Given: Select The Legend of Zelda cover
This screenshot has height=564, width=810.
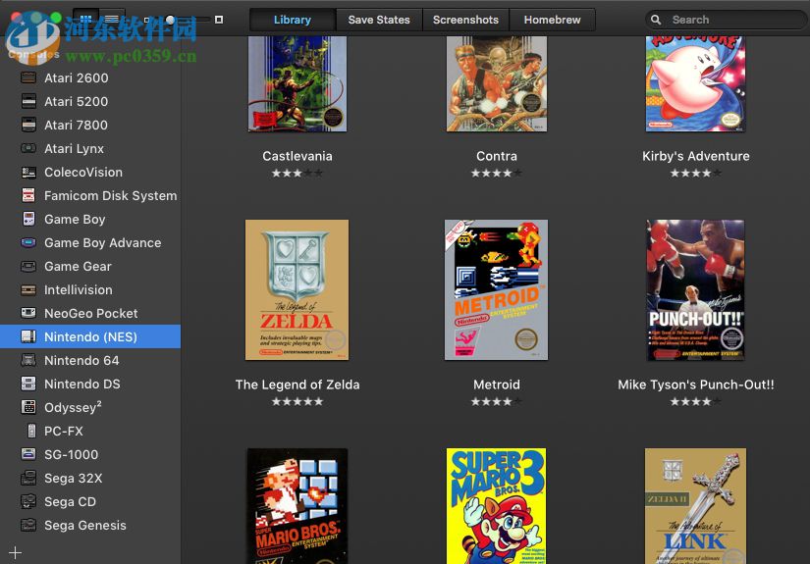Looking at the screenshot, I should 297,290.
